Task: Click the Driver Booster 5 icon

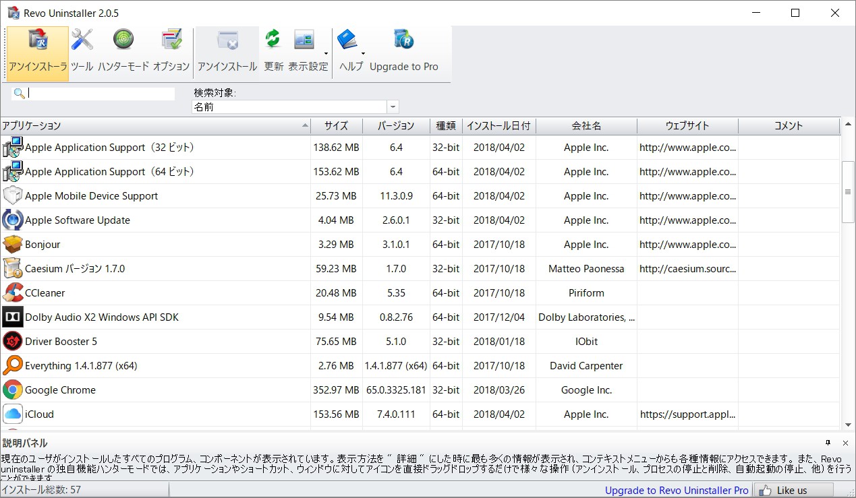Action: 13,342
